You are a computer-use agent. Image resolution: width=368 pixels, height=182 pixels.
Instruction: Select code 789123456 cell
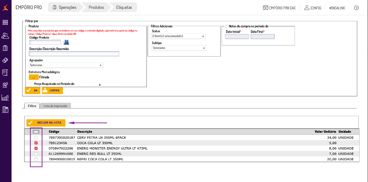click(58, 143)
